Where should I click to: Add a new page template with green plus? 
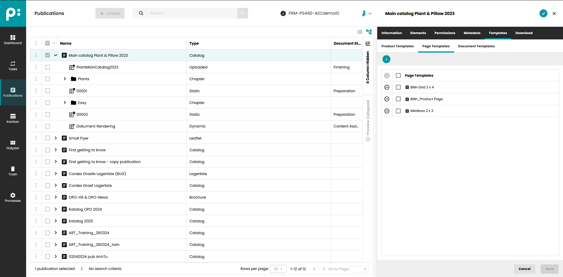coord(386,59)
